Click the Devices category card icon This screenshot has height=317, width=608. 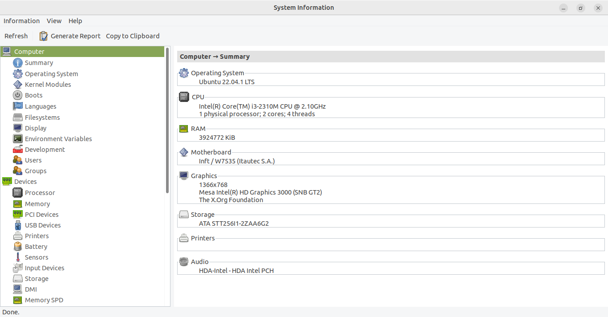[7, 182]
